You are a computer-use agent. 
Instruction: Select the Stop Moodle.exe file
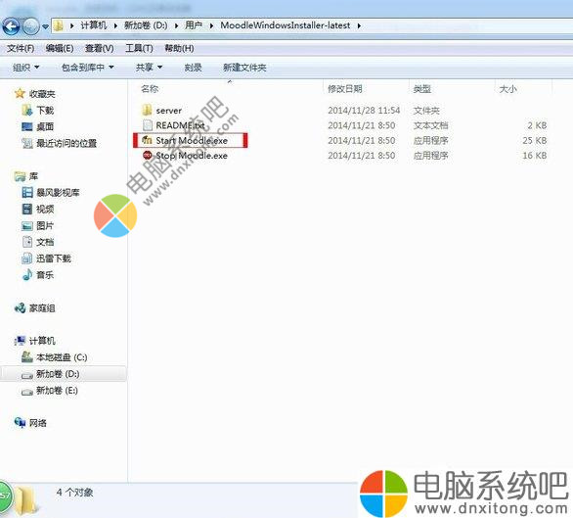185,156
